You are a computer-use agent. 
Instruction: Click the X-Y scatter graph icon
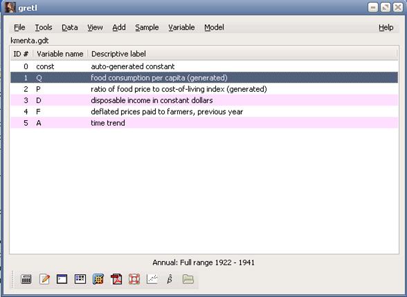click(152, 279)
